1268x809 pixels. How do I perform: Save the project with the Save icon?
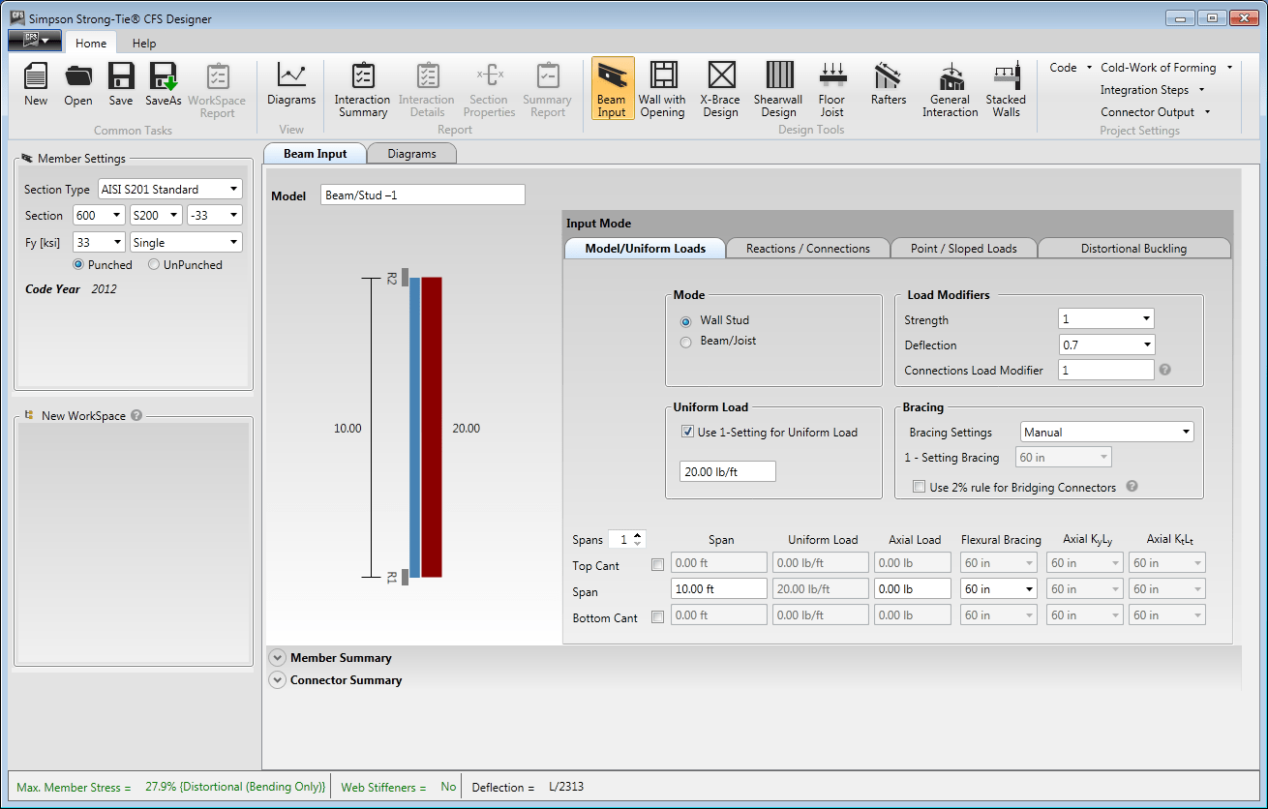(x=121, y=85)
